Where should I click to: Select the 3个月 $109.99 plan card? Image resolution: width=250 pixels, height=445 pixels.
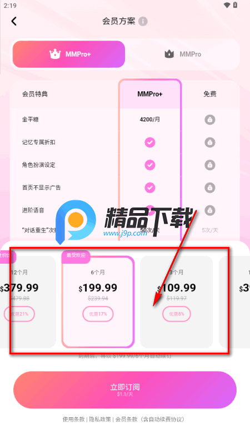point(176,301)
